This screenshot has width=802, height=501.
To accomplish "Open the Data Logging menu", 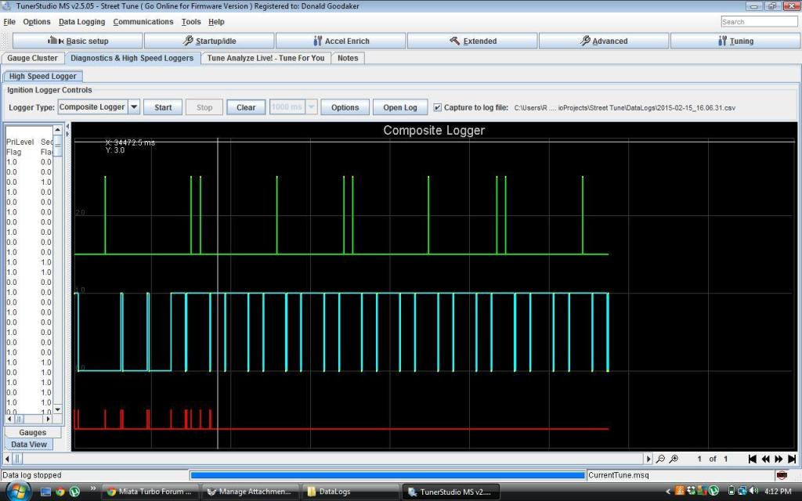I will pos(81,22).
